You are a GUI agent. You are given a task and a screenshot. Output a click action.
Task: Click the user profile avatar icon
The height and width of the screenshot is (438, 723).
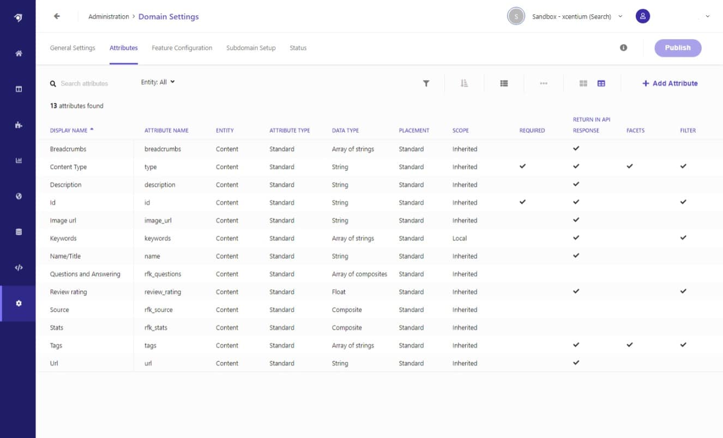pos(643,16)
